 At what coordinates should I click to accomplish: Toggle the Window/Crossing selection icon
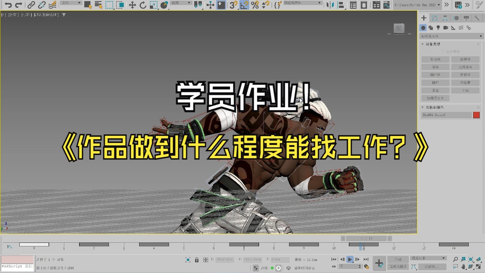[x=120, y=5]
